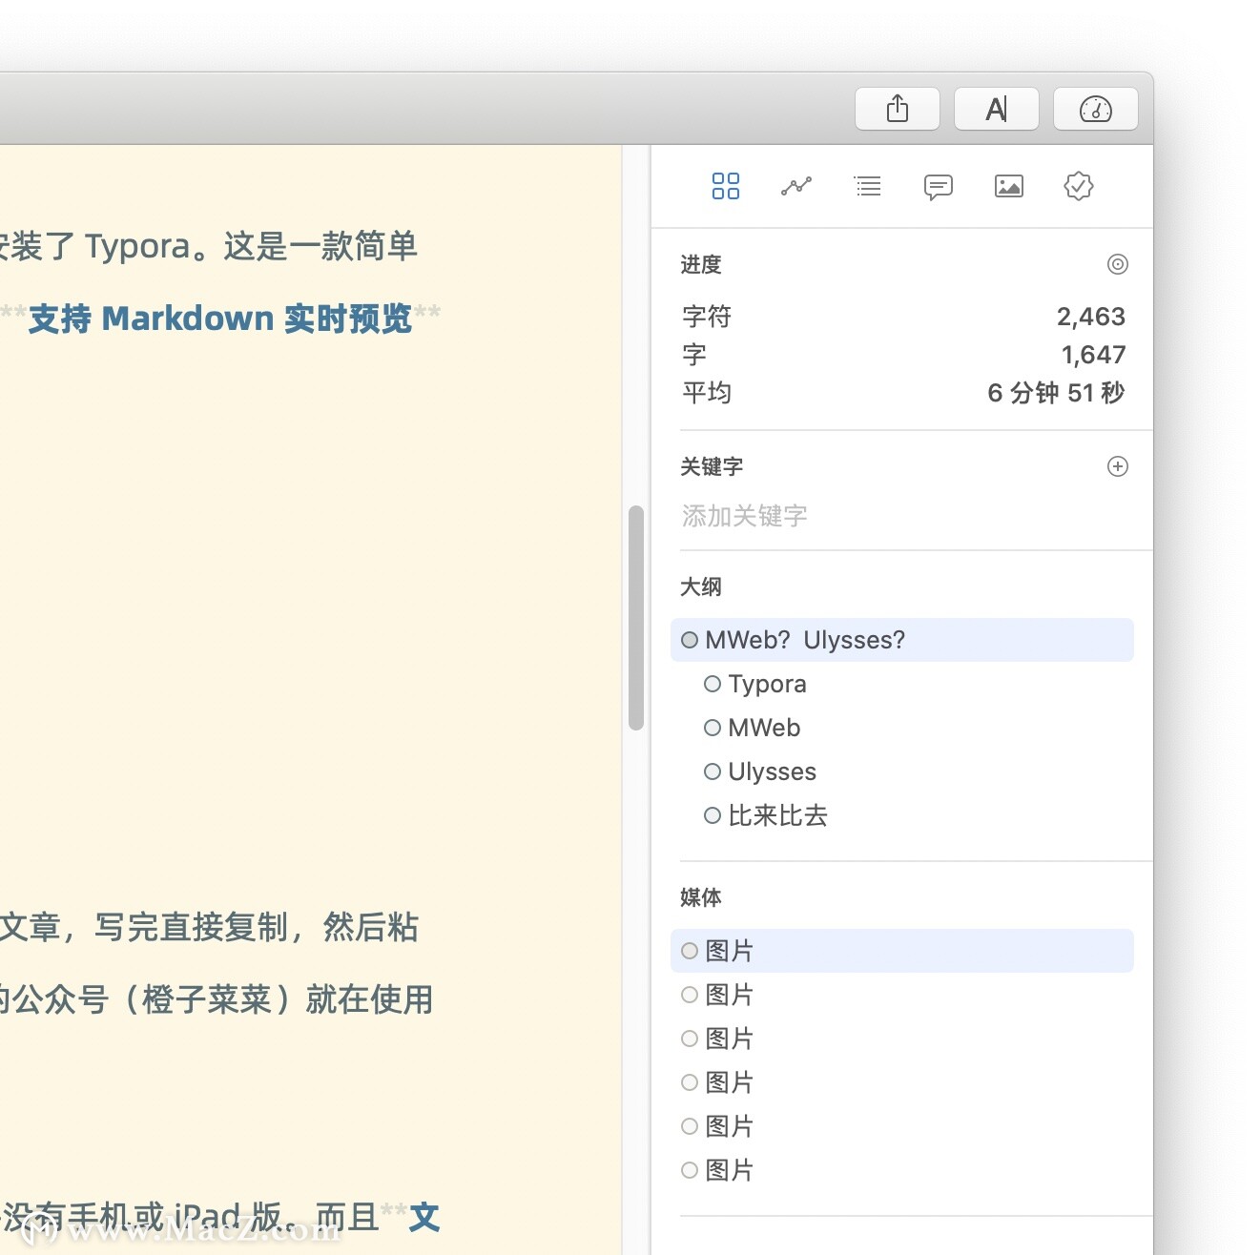Open the writing goal target icon
This screenshot has height=1255, width=1260.
[x=1118, y=264]
